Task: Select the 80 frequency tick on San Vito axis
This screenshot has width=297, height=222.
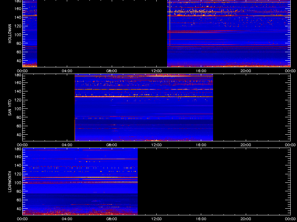Action: (19, 117)
